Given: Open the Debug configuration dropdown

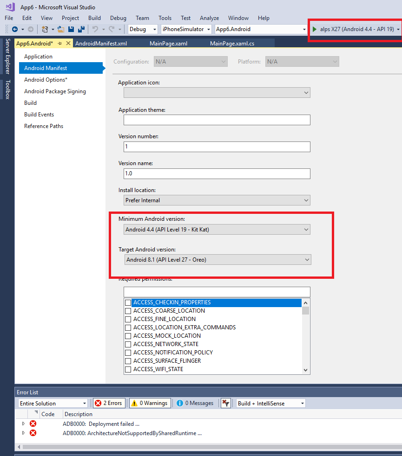Looking at the screenshot, I should coord(143,29).
